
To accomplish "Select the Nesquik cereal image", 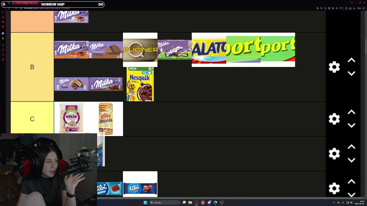I will point(140,84).
